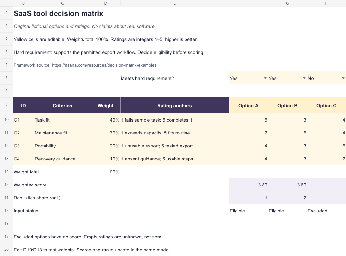The height and width of the screenshot is (256, 346).
Task: Select row 2 header
Action: click(6, 13)
